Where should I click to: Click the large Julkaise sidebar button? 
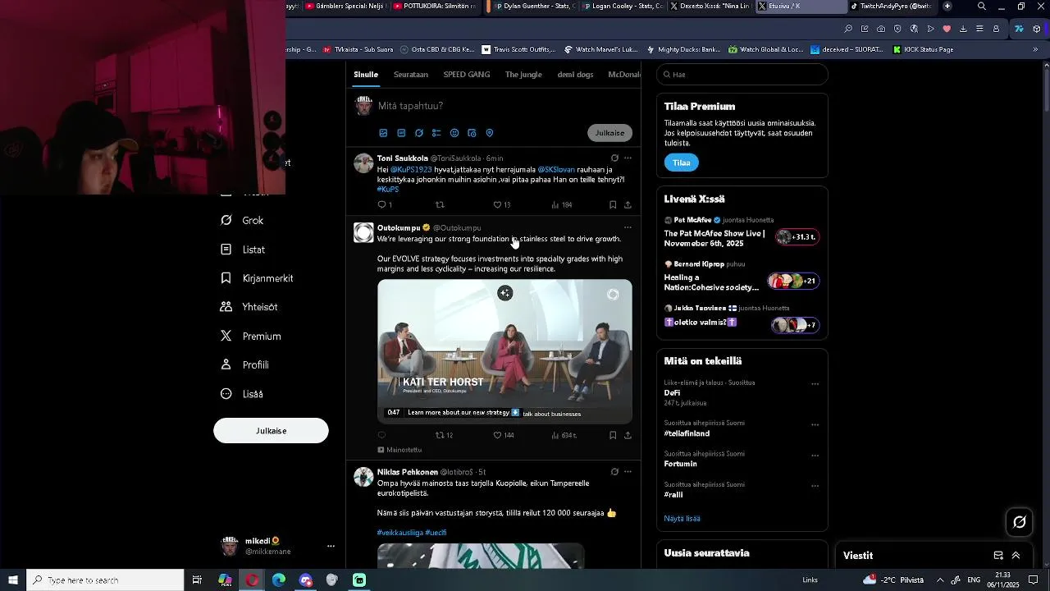coord(271,431)
